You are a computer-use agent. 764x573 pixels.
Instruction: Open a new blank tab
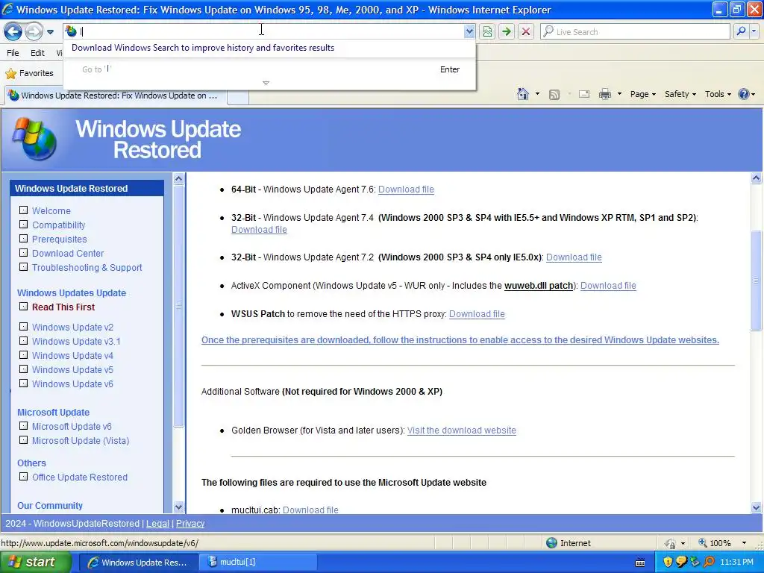point(238,96)
